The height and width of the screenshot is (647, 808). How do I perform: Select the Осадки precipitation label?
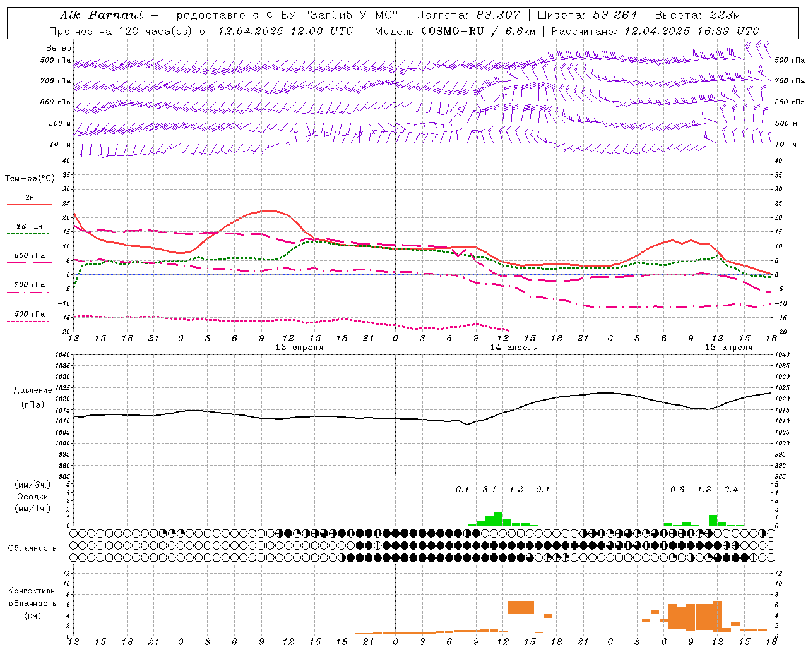[x=33, y=497]
